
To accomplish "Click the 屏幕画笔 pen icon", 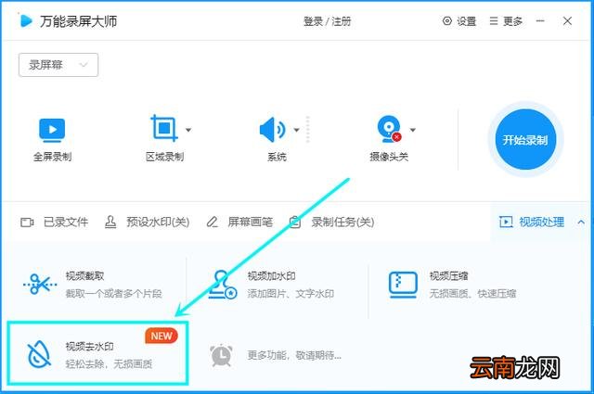I will 213,222.
